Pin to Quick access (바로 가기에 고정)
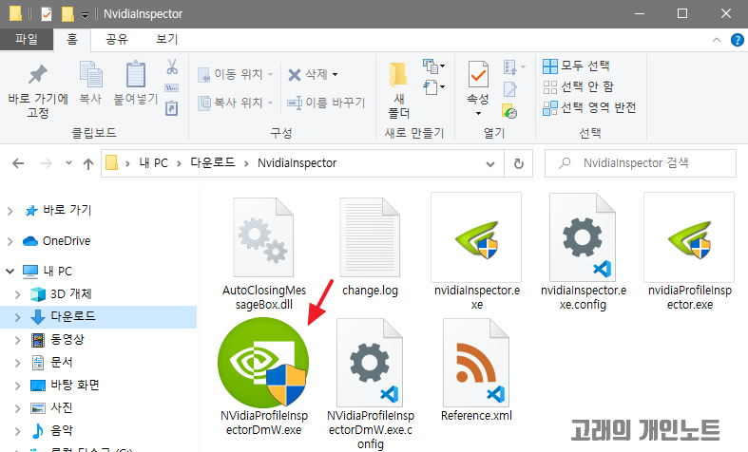This screenshot has width=748, height=452. click(38, 90)
